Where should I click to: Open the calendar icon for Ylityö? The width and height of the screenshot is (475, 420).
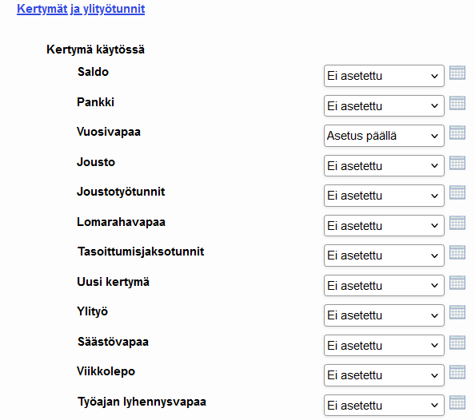457,312
